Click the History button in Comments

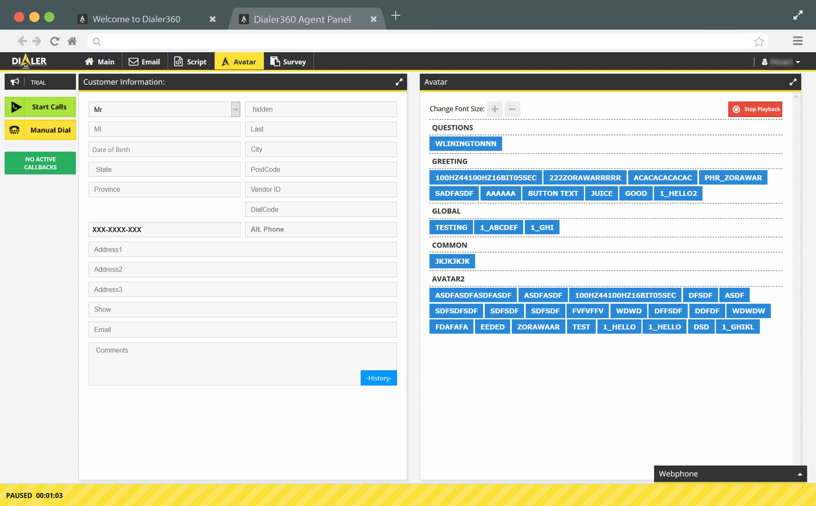tap(378, 378)
